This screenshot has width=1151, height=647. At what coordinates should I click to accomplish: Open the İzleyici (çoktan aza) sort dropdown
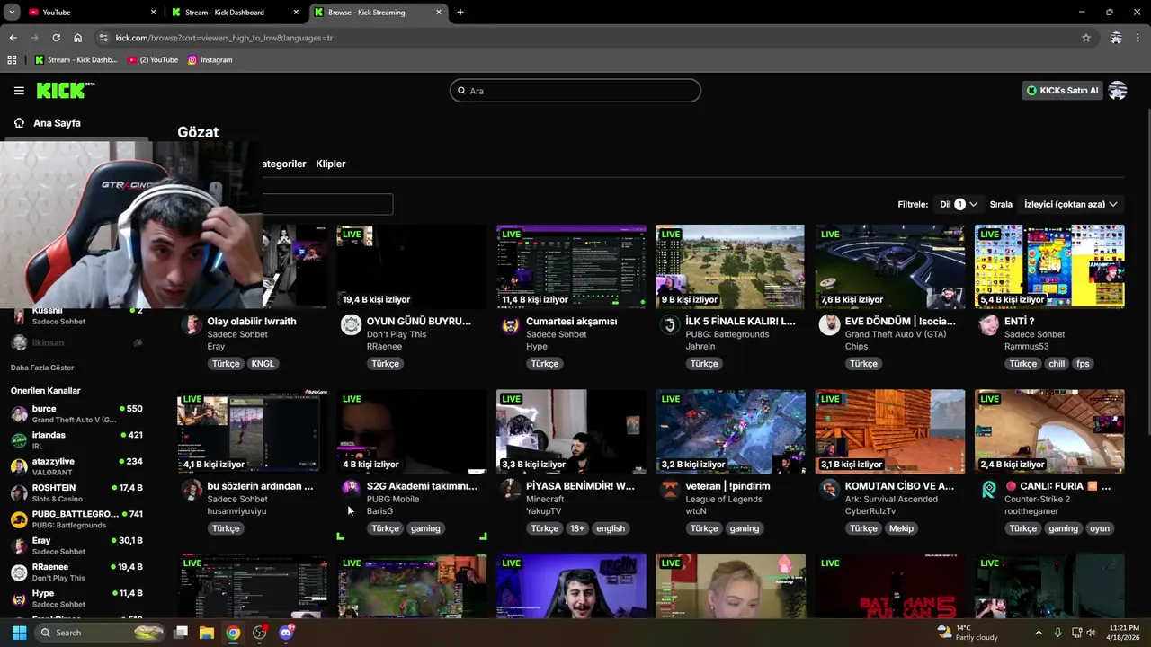click(x=1070, y=204)
